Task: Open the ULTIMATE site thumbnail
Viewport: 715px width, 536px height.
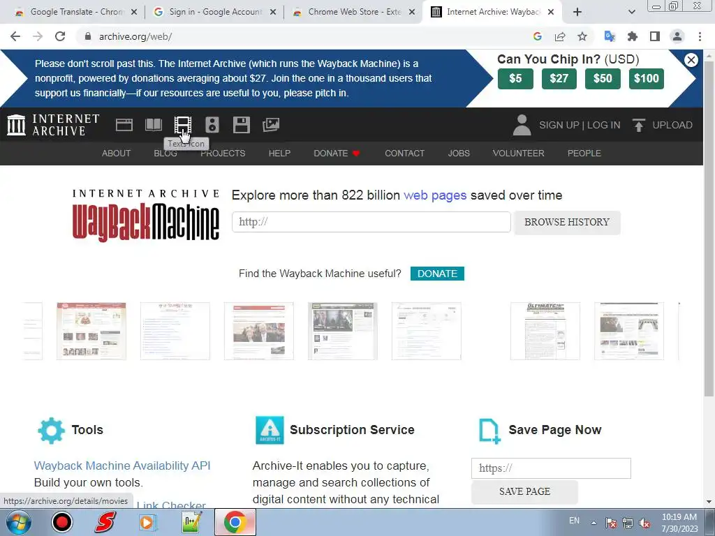Action: click(x=545, y=331)
